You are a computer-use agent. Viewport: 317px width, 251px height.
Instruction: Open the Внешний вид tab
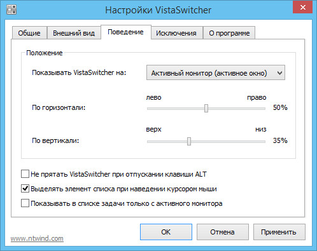[74, 33]
